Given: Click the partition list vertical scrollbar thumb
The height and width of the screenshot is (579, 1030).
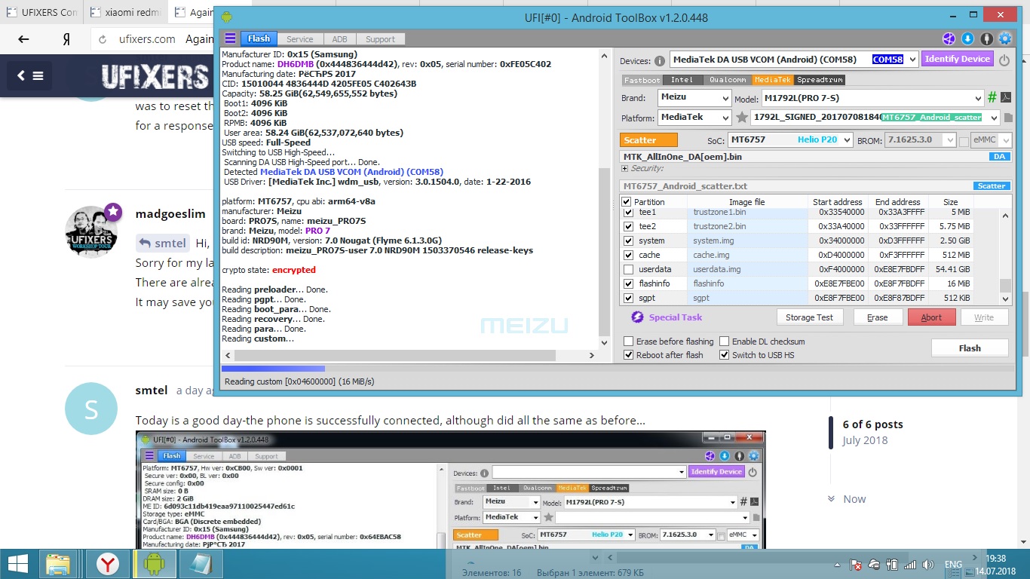Looking at the screenshot, I should click(1005, 285).
